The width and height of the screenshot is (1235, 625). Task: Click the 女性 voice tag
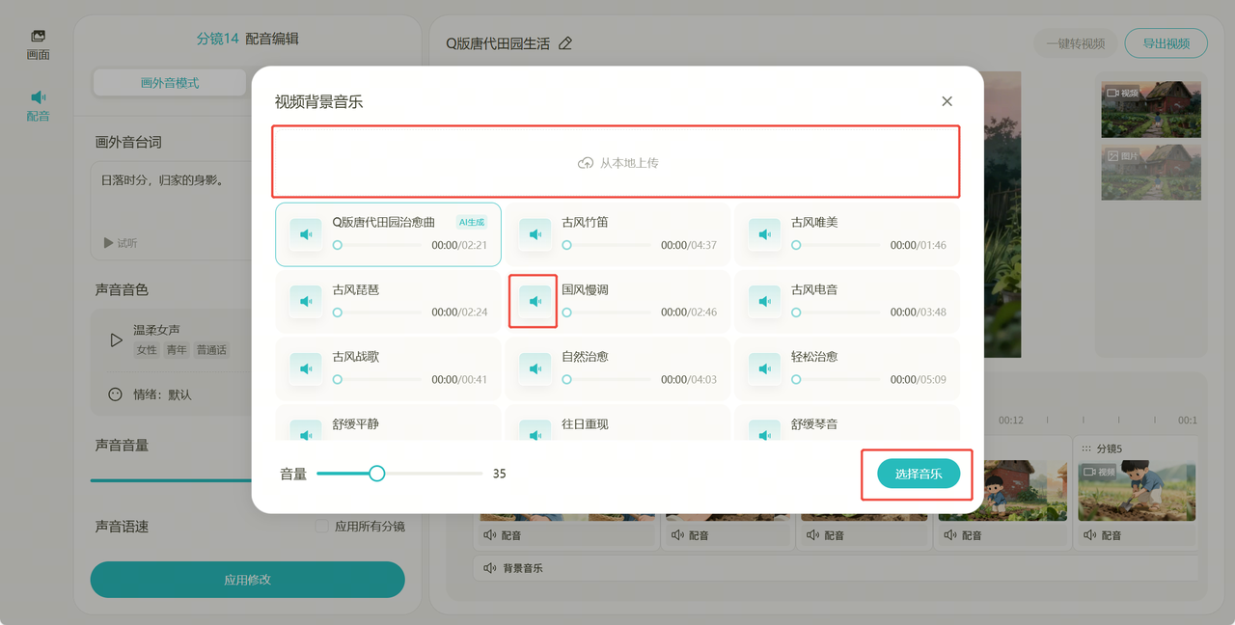(147, 350)
